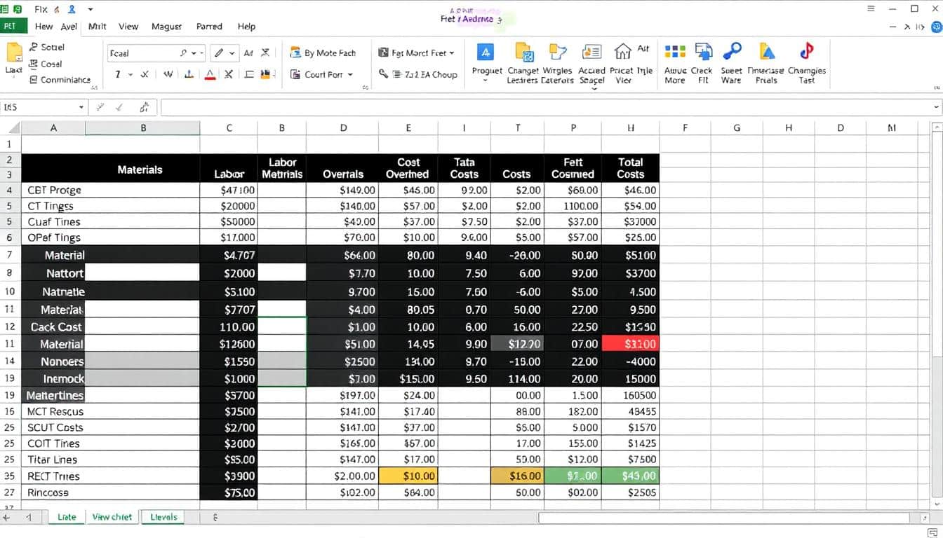Open the Fat Marct Fret dropdown
Image resolution: width=943 pixels, height=538 pixels.
[x=451, y=53]
